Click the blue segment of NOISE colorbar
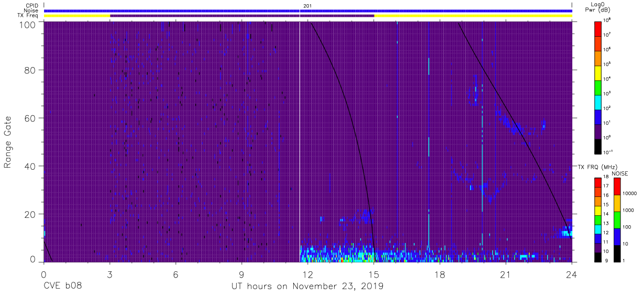This screenshot has width=643, height=297. pyautogui.click(x=617, y=236)
